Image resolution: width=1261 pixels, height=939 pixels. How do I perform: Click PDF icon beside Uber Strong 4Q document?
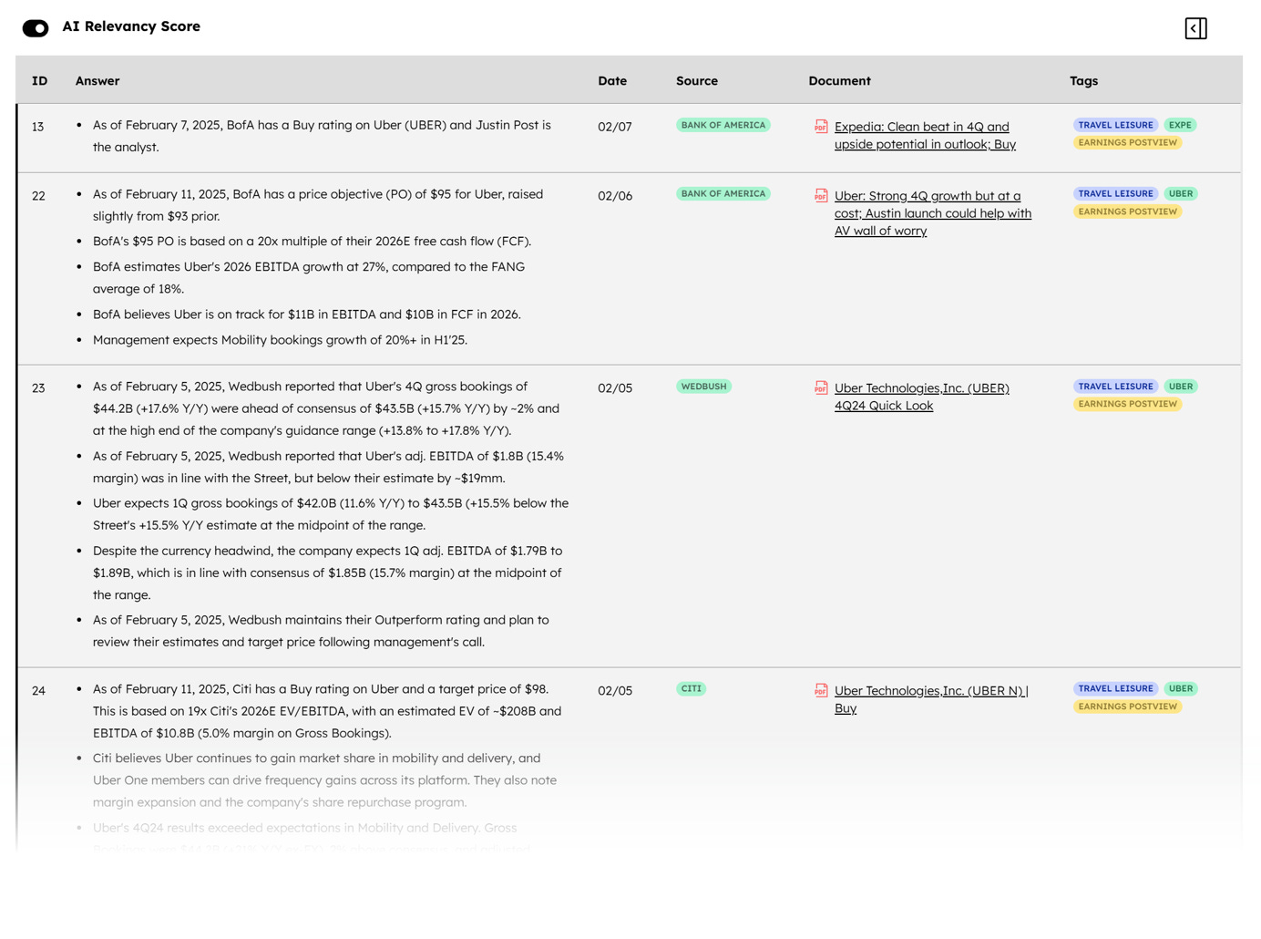[821, 195]
